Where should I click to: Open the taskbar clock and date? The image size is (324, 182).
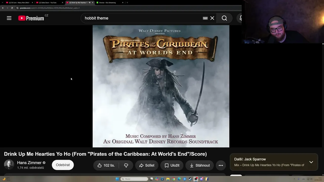tap(318, 179)
